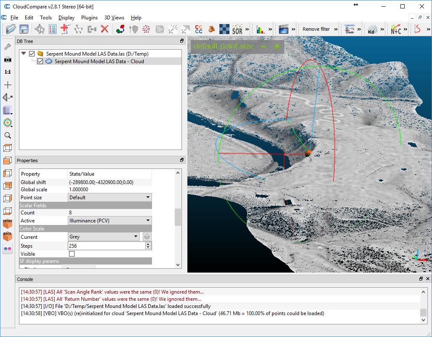
Task: Click the 1:1 scale icon
Action: (8, 72)
